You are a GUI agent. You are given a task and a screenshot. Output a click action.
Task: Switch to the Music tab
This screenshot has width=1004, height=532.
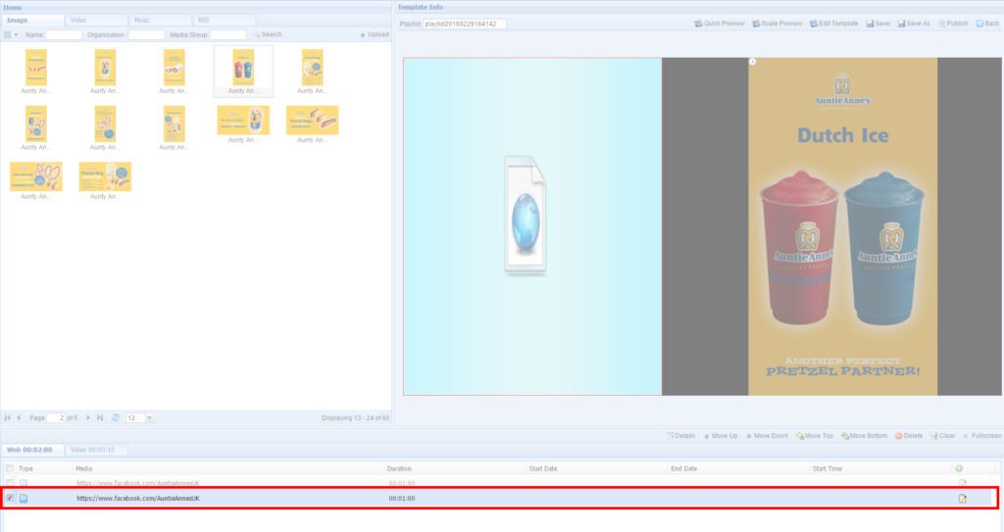pyautogui.click(x=161, y=20)
